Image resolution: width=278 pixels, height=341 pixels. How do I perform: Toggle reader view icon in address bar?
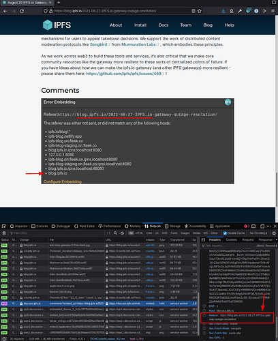194,11
